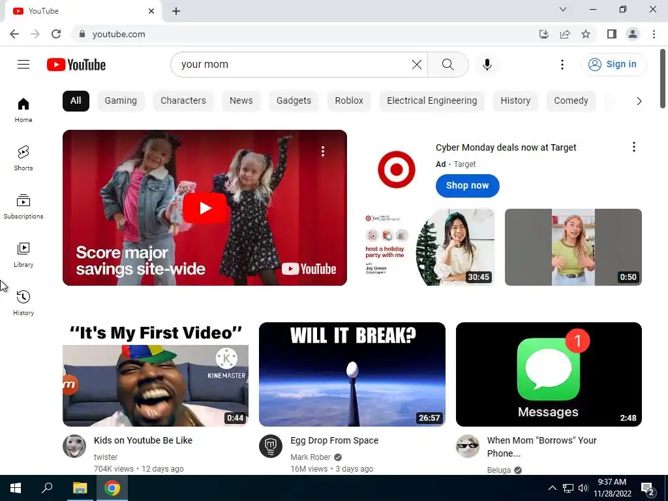Select the Roblox filter chip
The image size is (668, 501).
pos(349,101)
